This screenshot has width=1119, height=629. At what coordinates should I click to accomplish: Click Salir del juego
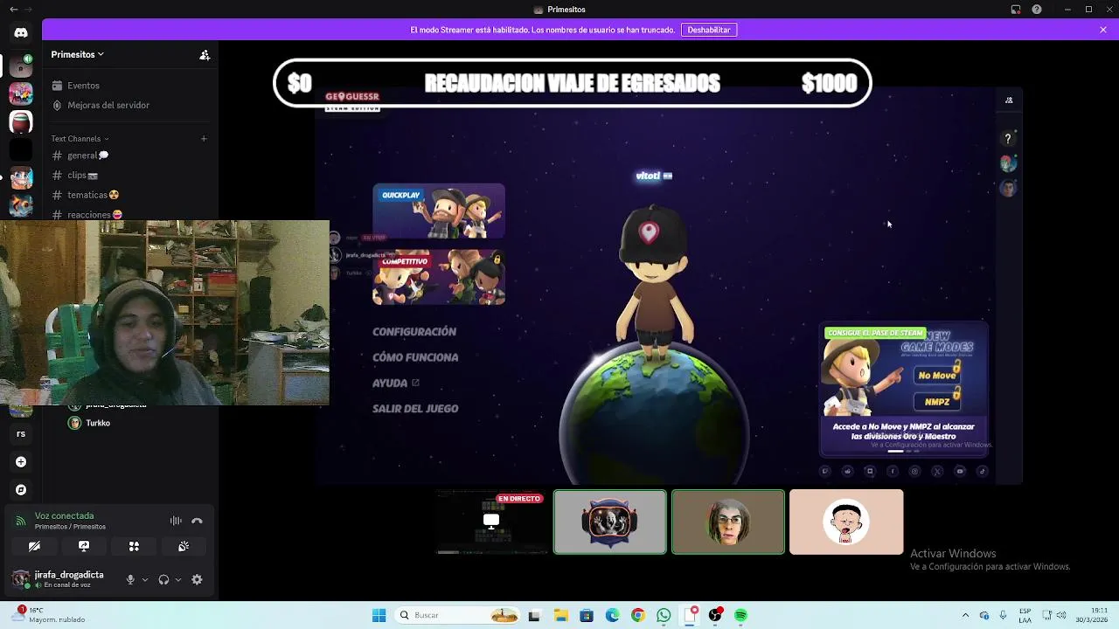pos(415,409)
